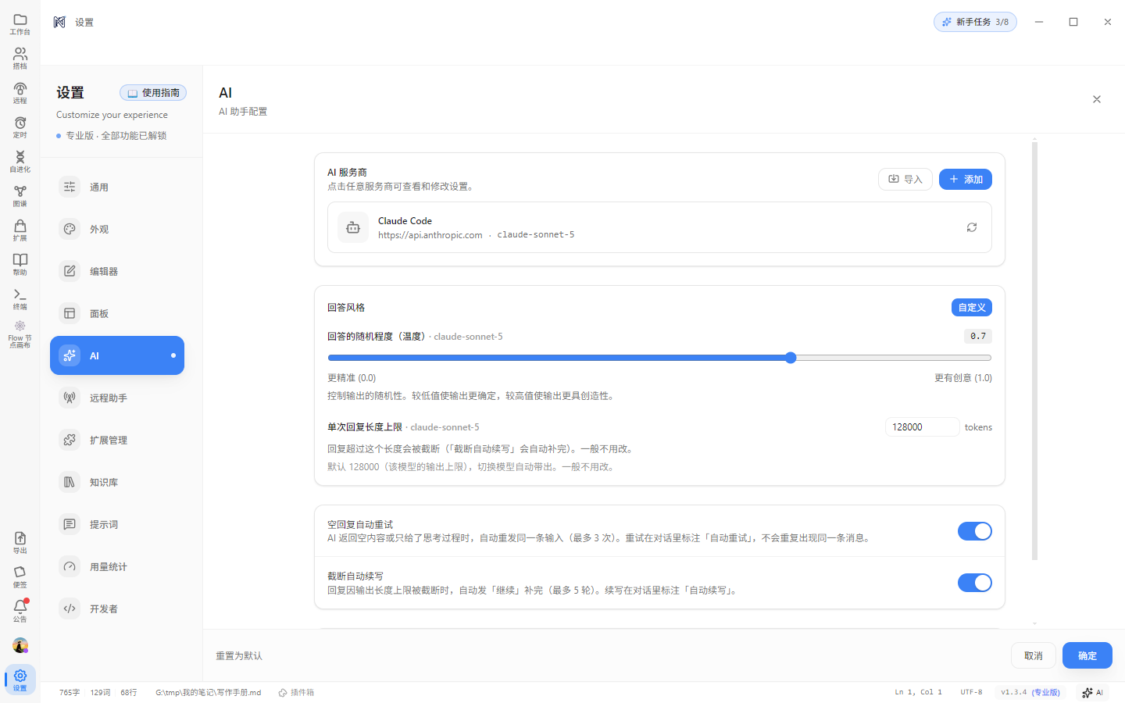This screenshot has height=703, width=1125.
Task: Open the 定时 timer icon
Action: [x=20, y=127]
